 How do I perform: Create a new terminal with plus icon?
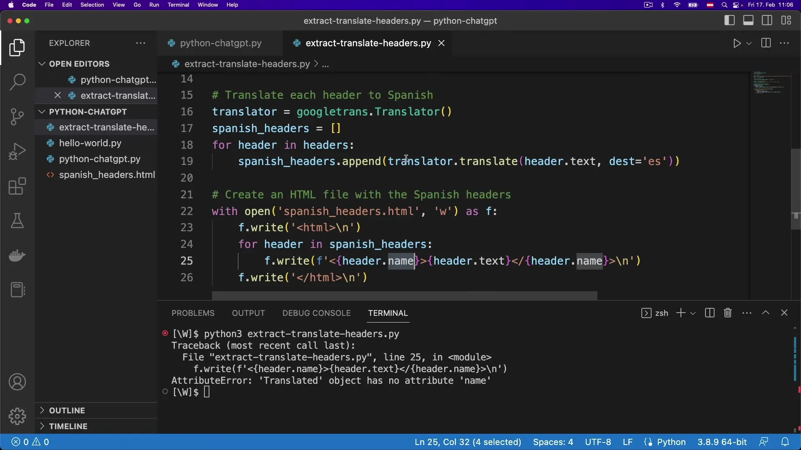[681, 313]
